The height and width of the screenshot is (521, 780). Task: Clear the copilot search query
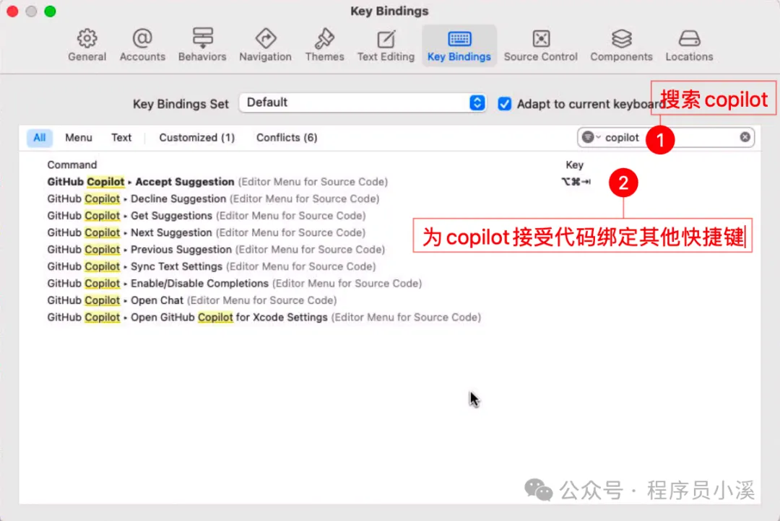coord(745,137)
